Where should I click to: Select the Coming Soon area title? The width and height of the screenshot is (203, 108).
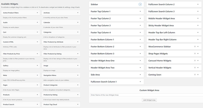(x=155, y=75)
